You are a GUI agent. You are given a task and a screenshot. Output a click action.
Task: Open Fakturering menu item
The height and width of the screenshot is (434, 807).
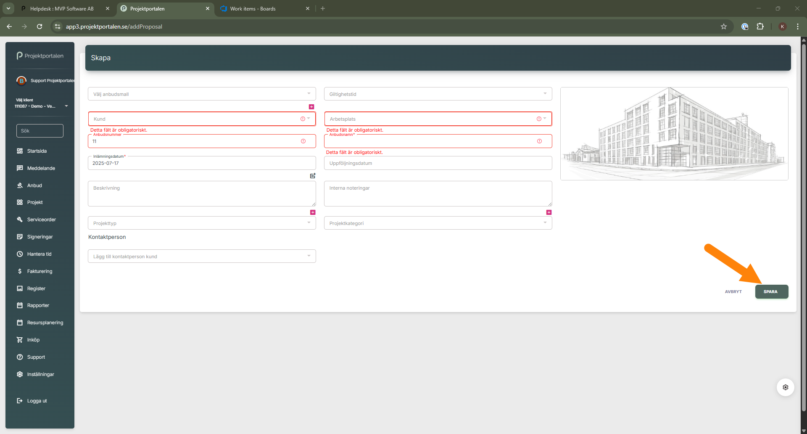pyautogui.click(x=40, y=271)
